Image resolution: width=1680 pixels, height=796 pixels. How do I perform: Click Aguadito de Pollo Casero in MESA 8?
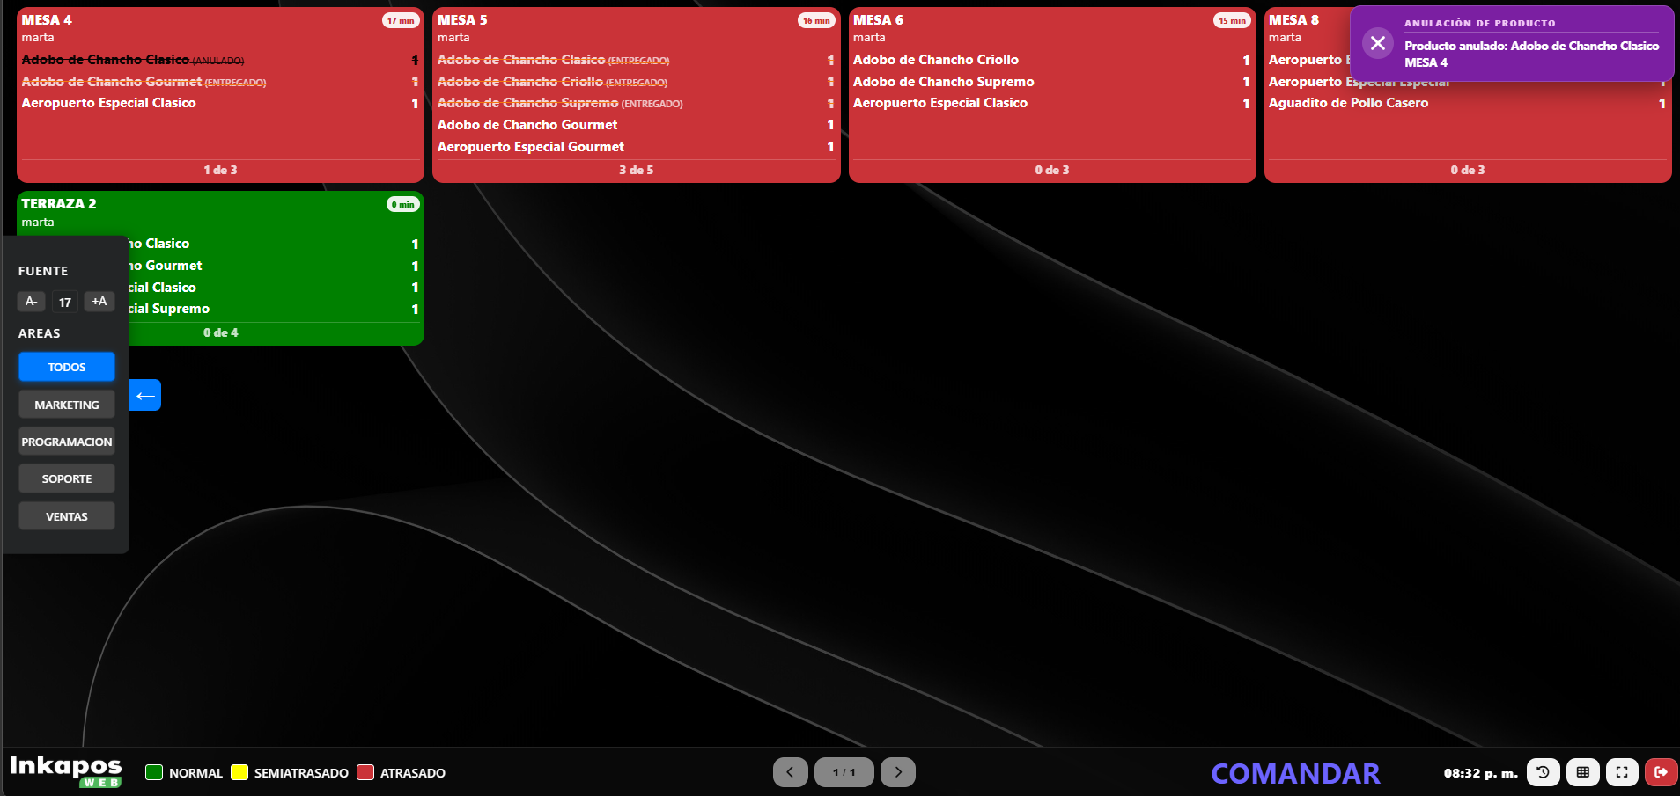click(x=1348, y=103)
